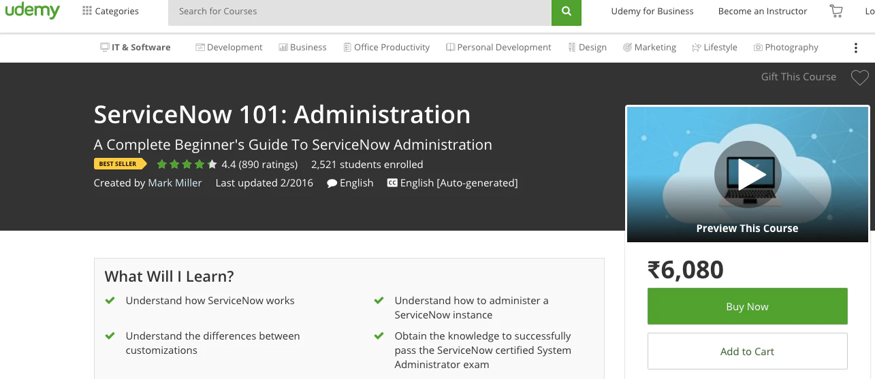This screenshot has height=379, width=875.
Task: Play the course preview video
Action: (x=748, y=174)
